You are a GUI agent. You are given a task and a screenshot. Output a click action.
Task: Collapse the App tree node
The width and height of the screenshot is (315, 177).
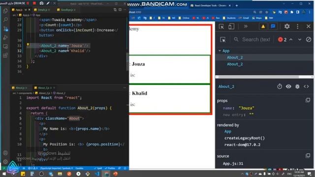point(220,51)
